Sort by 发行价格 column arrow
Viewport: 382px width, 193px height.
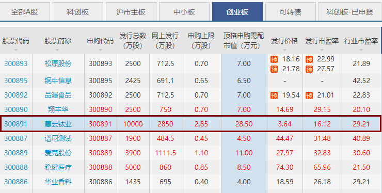coord(284,50)
